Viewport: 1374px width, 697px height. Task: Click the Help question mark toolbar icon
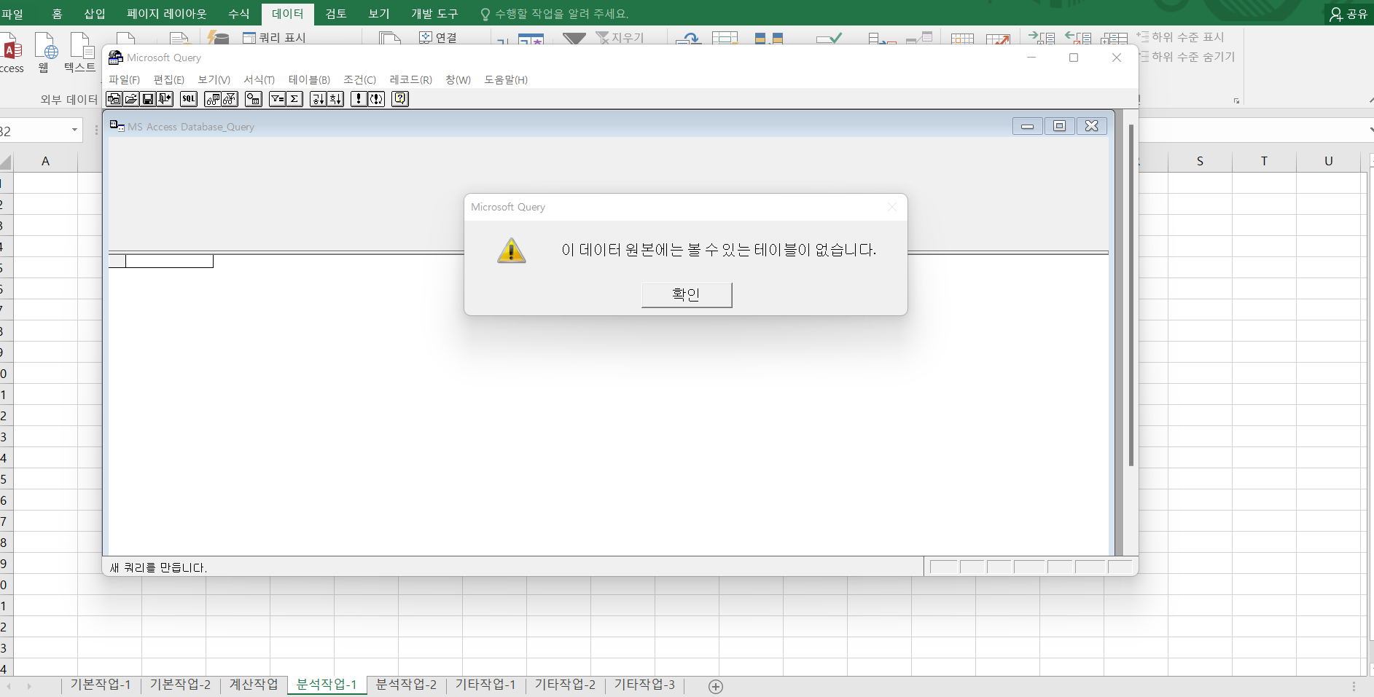pyautogui.click(x=400, y=99)
